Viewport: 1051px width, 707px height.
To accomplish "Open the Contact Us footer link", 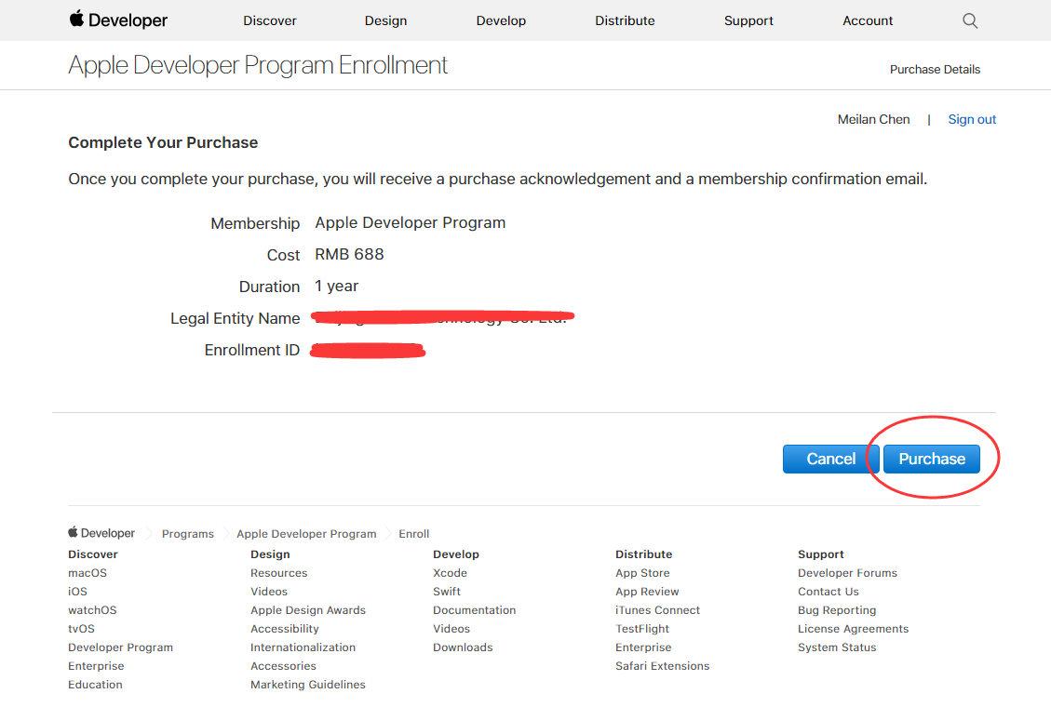I will tap(828, 592).
